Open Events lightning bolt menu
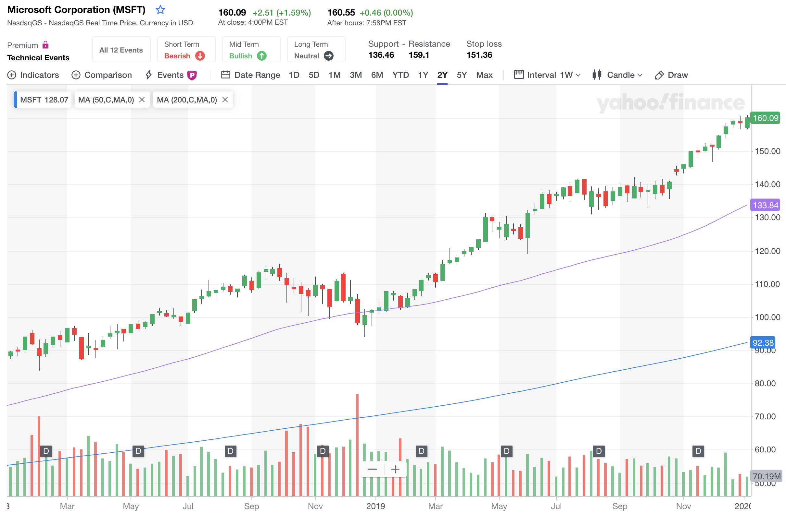 (x=149, y=75)
